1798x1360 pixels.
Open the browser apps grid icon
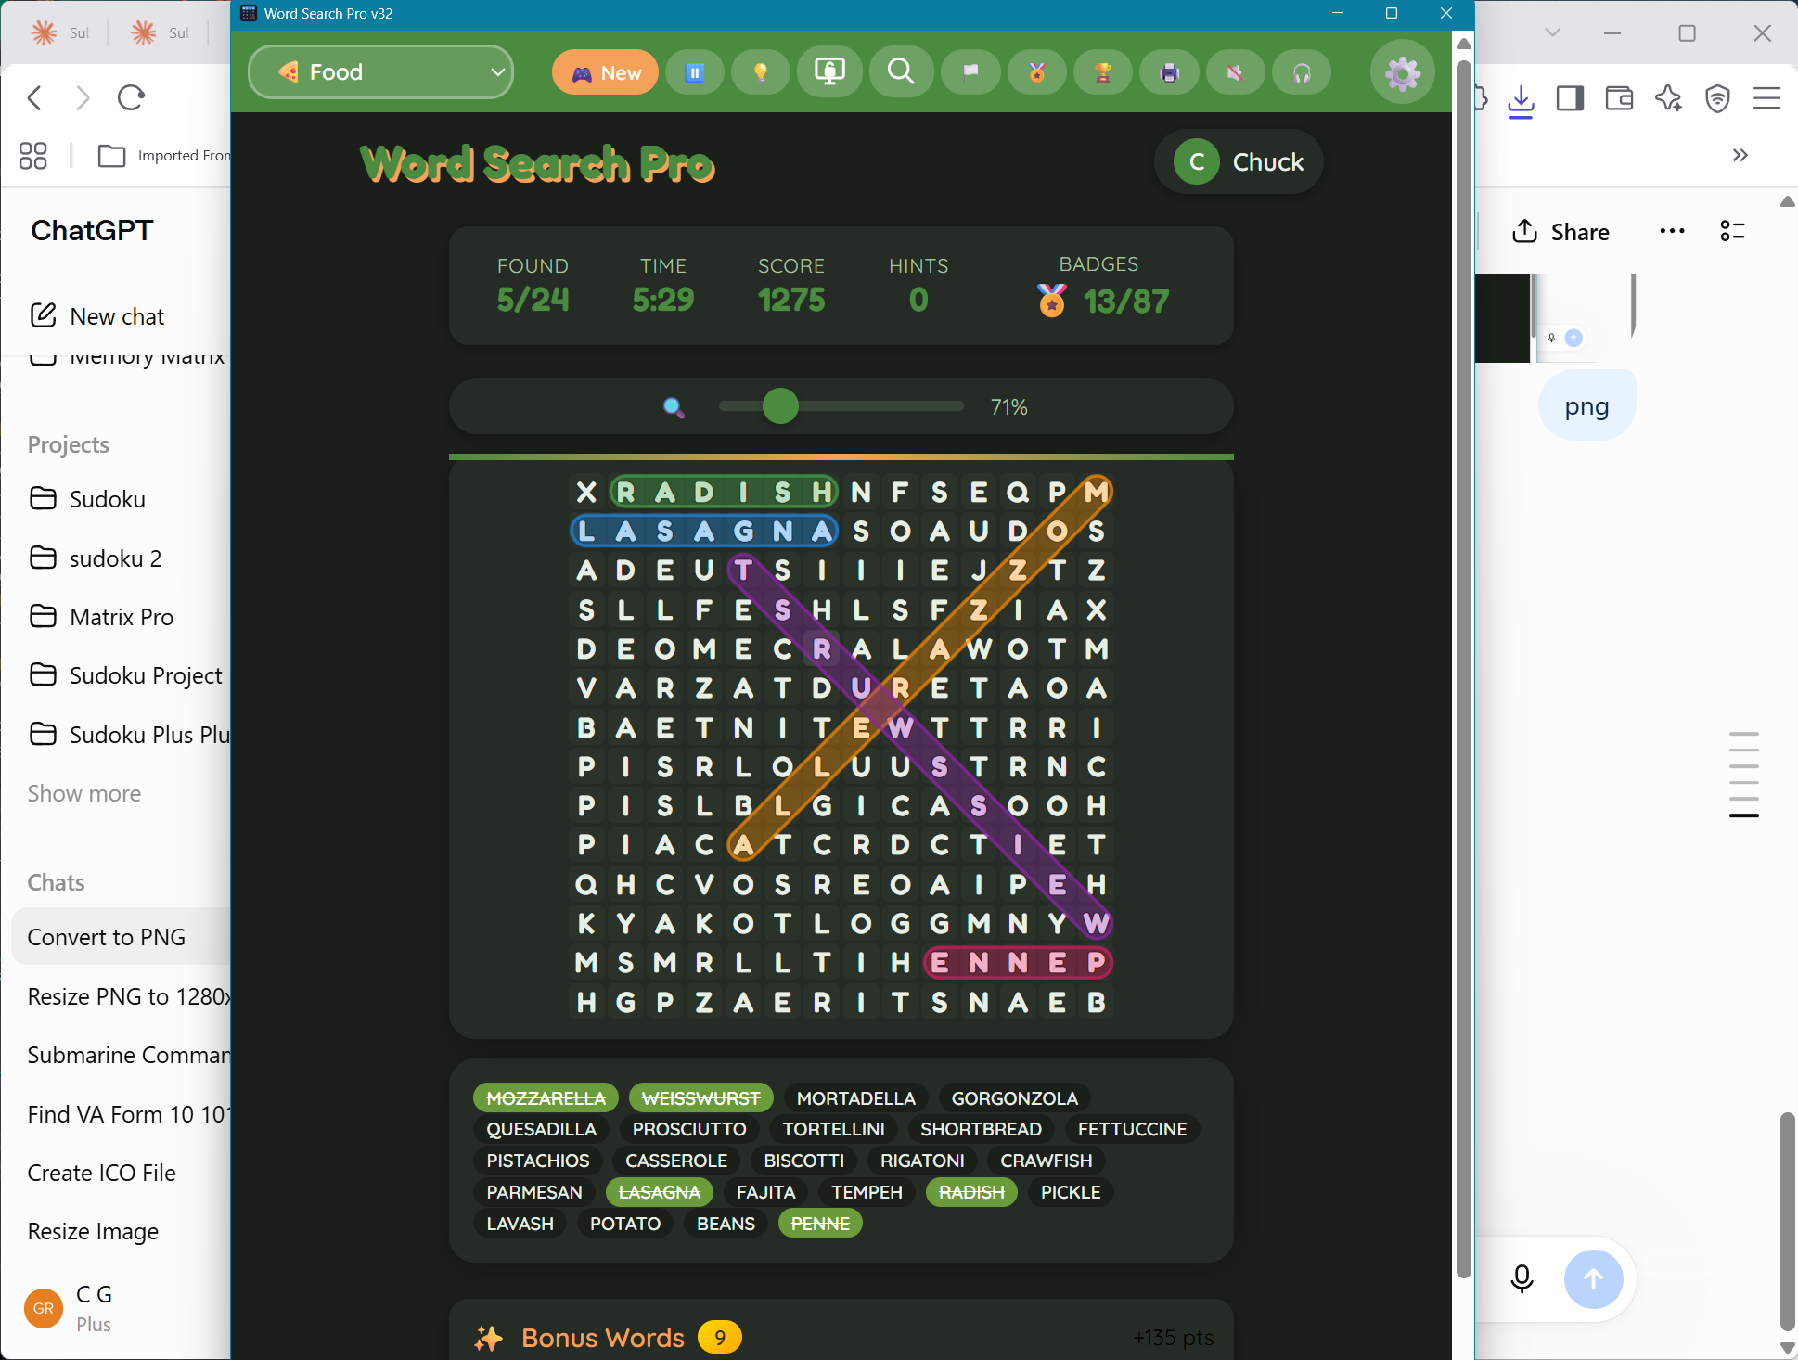coord(33,155)
